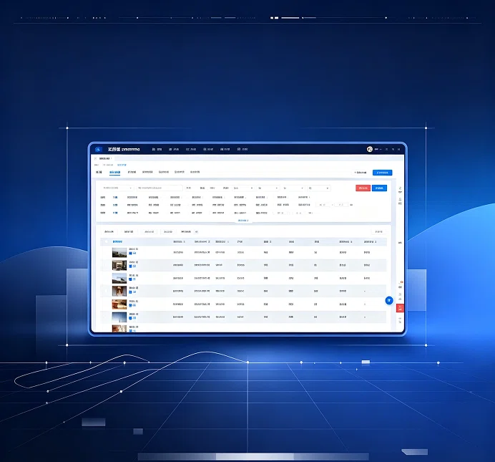Viewport: 495px width, 462px height.
Task: Click the first outlined button above the table
Action: tap(109, 231)
